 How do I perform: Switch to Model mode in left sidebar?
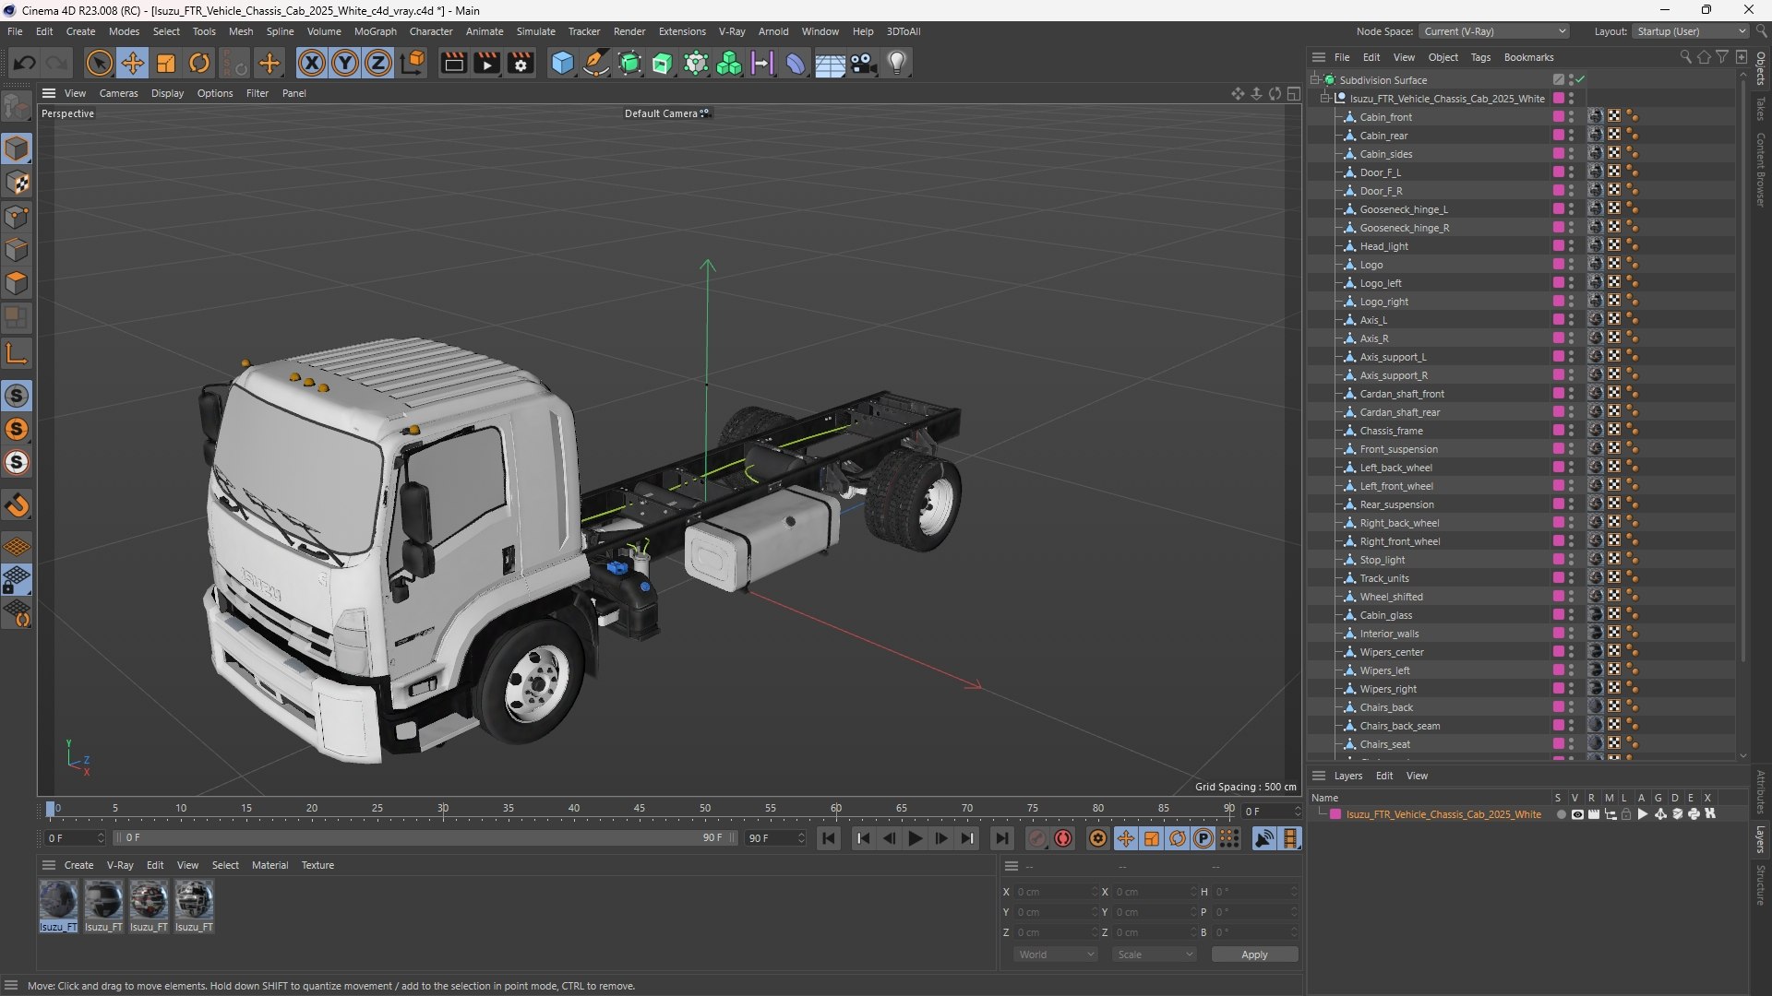tap(17, 148)
